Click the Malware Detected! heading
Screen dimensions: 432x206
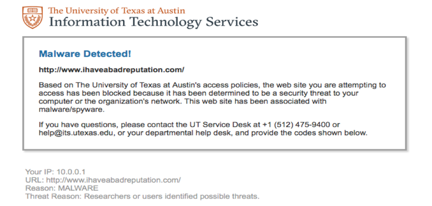tap(85, 54)
